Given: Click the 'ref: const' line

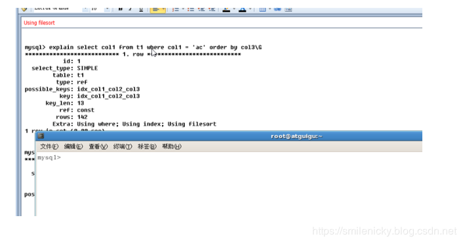Looking at the screenshot, I should tap(77, 110).
